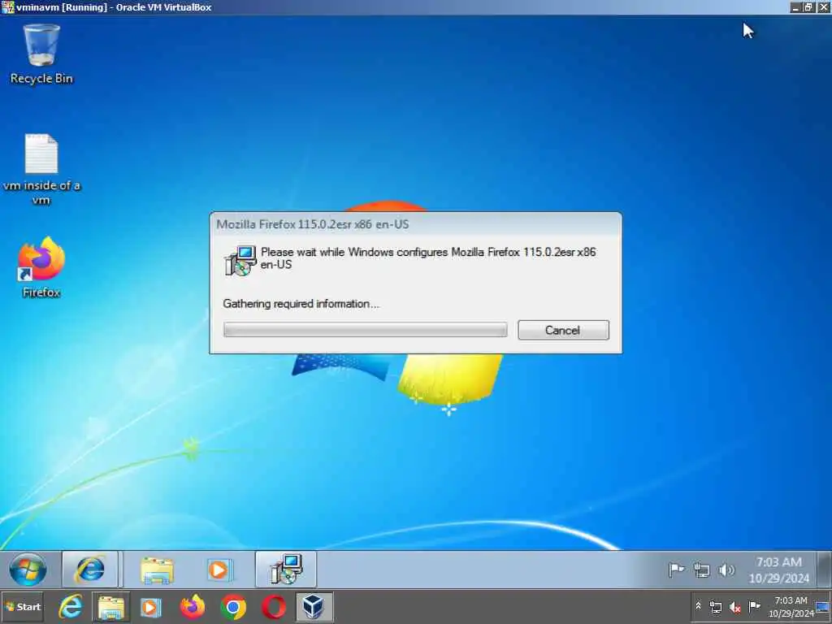
Task: Click Show Desktop strip on inner taskbar
Action: (824, 570)
